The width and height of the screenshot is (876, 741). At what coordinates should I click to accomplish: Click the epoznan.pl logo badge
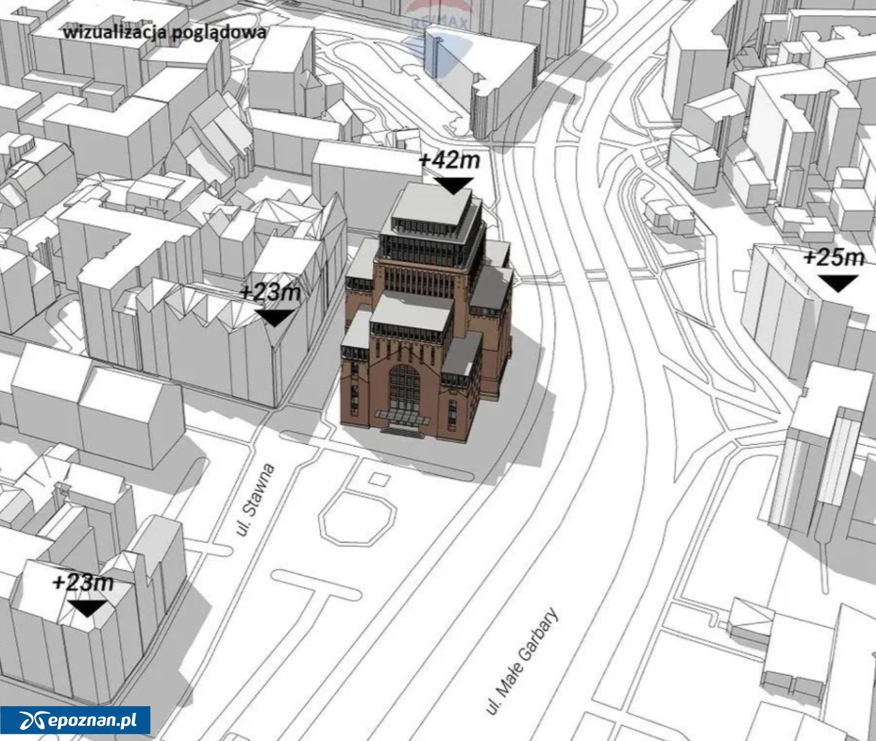(x=75, y=720)
